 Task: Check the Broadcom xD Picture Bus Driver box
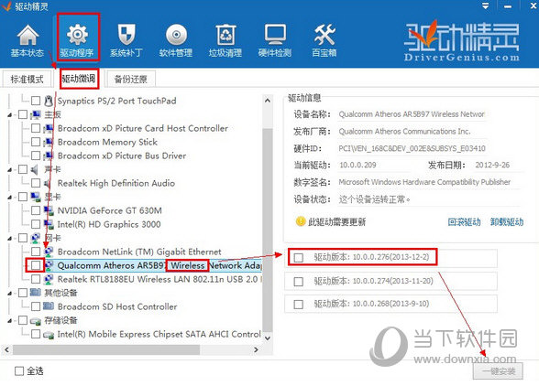pyautogui.click(x=36, y=155)
